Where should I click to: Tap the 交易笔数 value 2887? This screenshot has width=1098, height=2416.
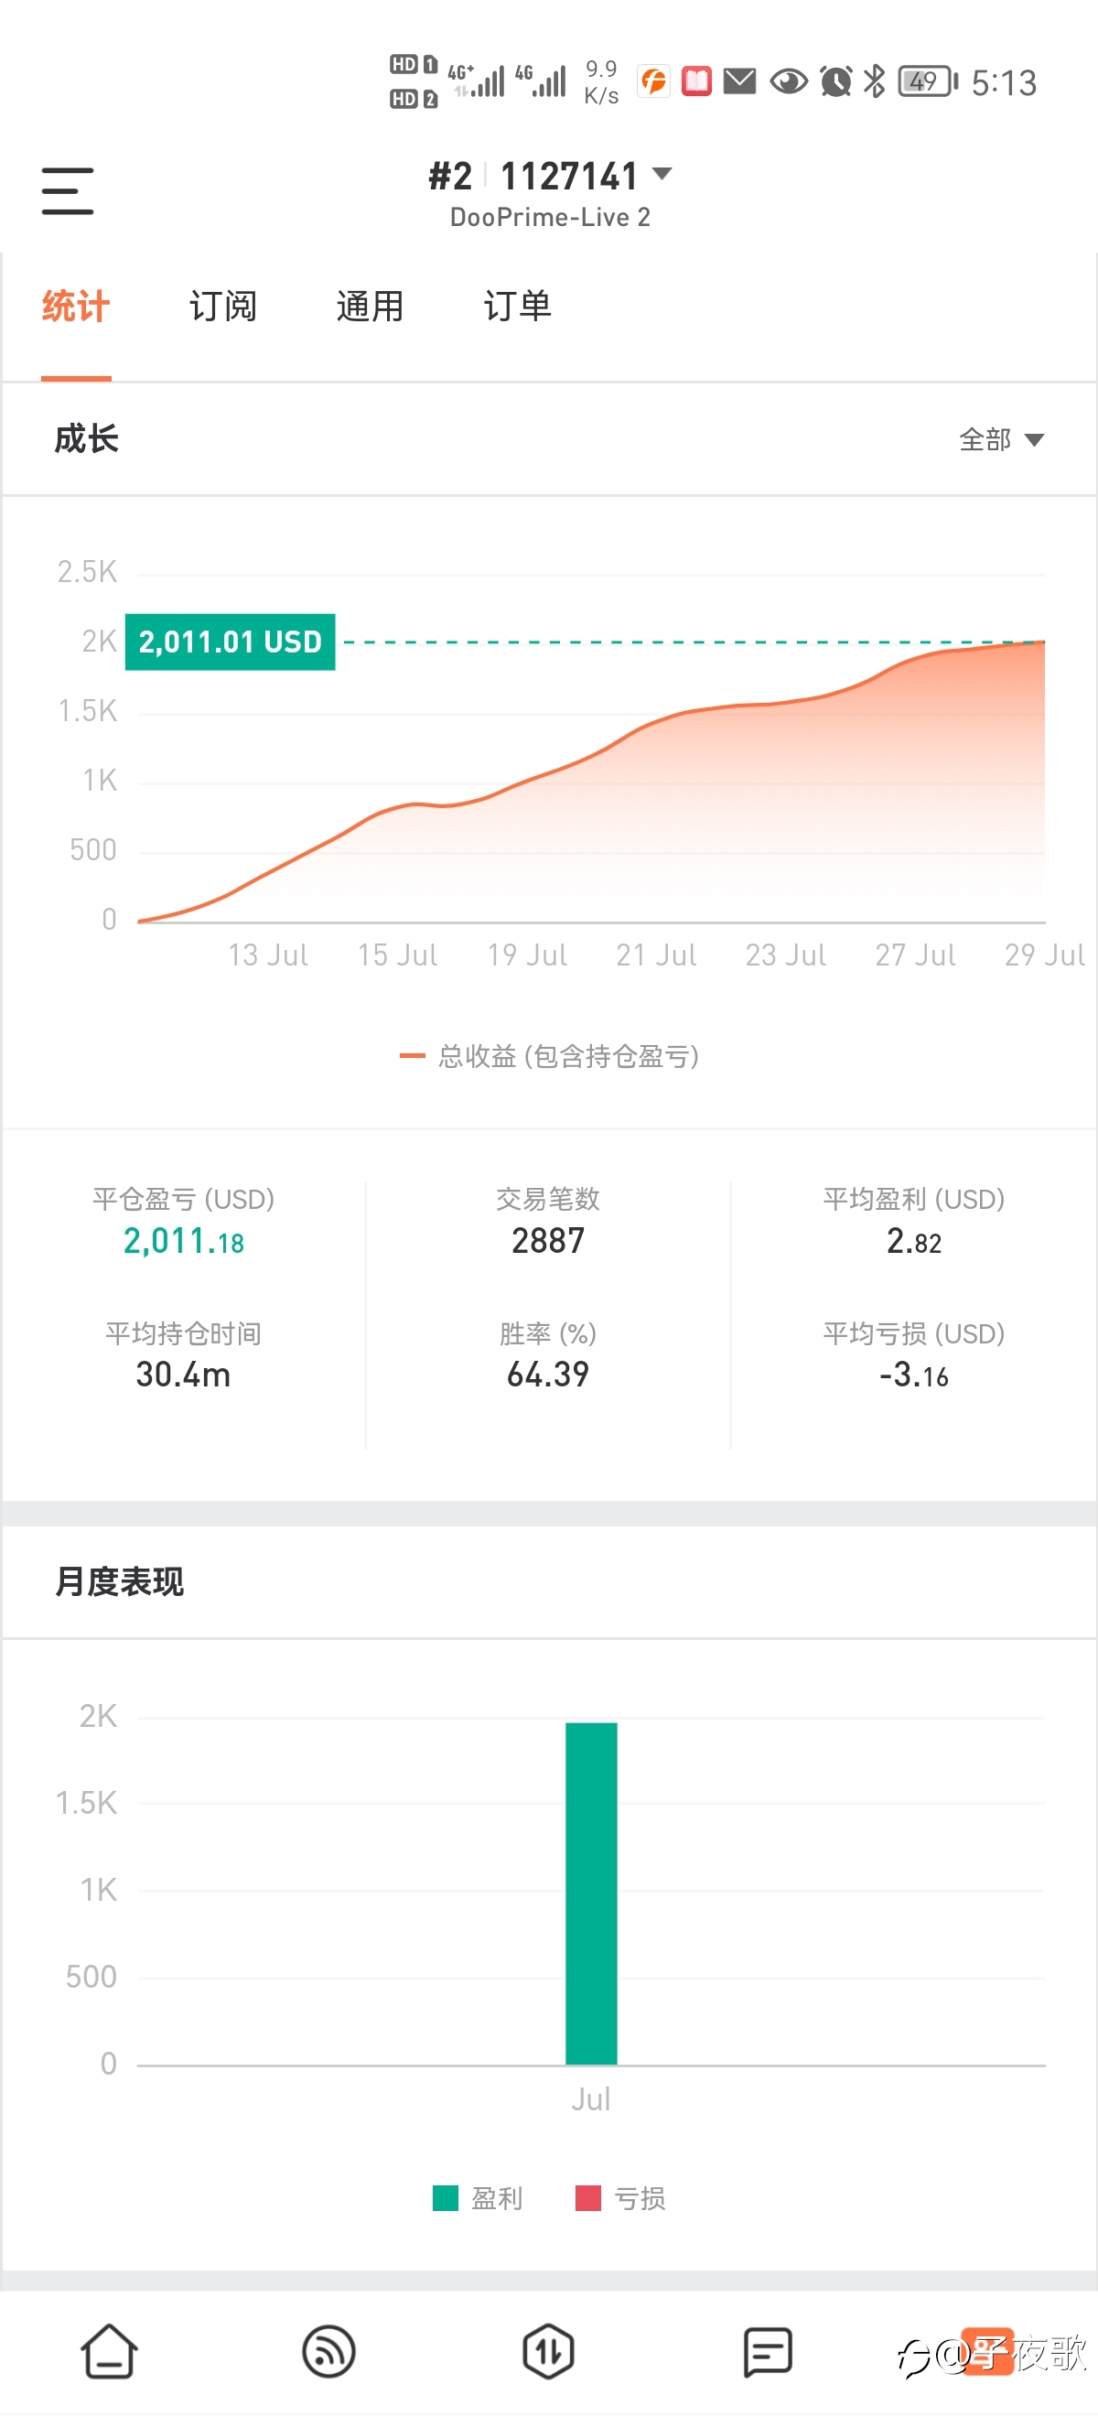click(548, 1241)
